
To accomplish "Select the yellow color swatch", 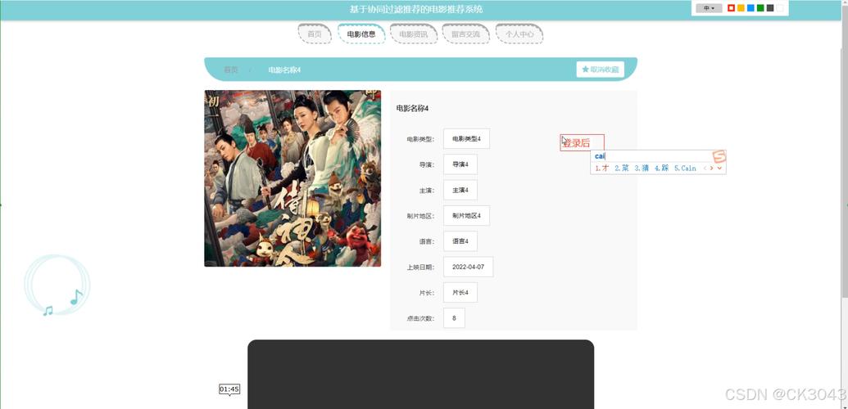I will (741, 8).
